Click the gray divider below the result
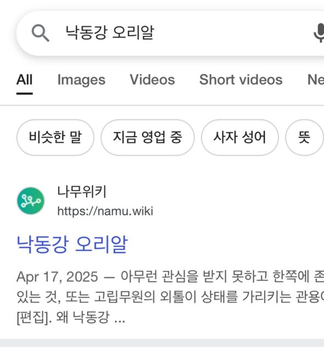324x351 pixels. click(x=162, y=343)
